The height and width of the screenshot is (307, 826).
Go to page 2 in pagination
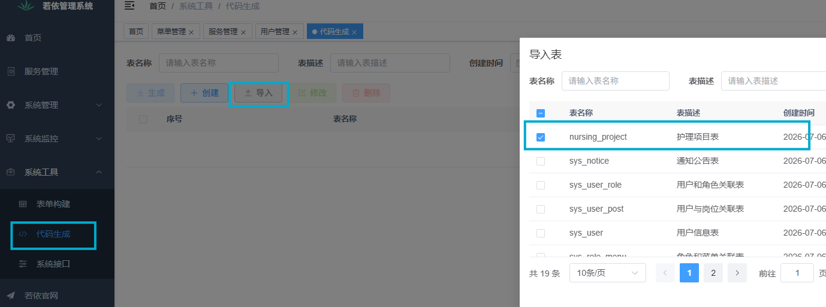713,273
